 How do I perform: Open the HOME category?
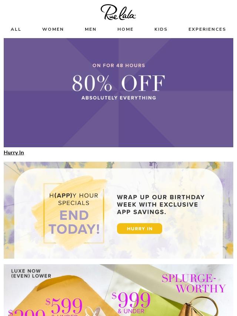coord(126,29)
